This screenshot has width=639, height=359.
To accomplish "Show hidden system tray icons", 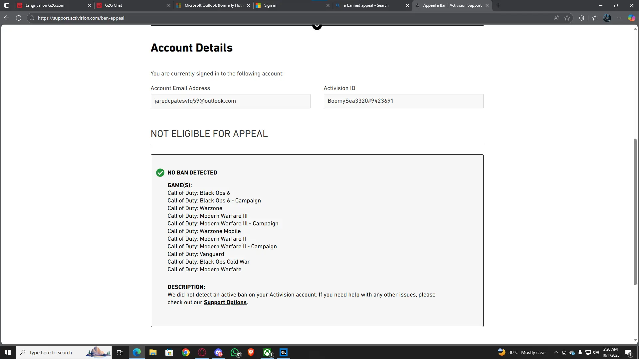I will click(556, 352).
